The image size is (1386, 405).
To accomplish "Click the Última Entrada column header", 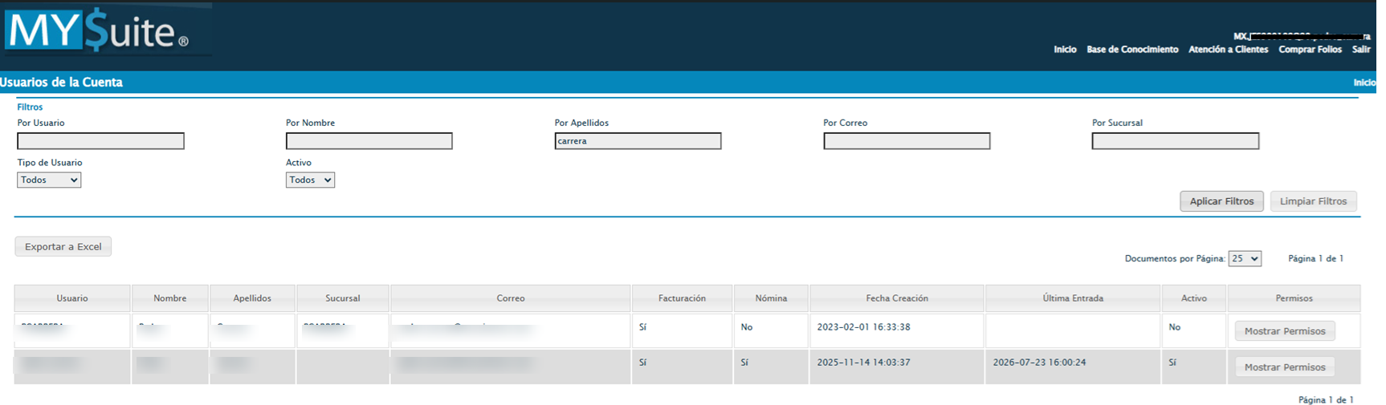I will pyautogui.click(x=1073, y=298).
